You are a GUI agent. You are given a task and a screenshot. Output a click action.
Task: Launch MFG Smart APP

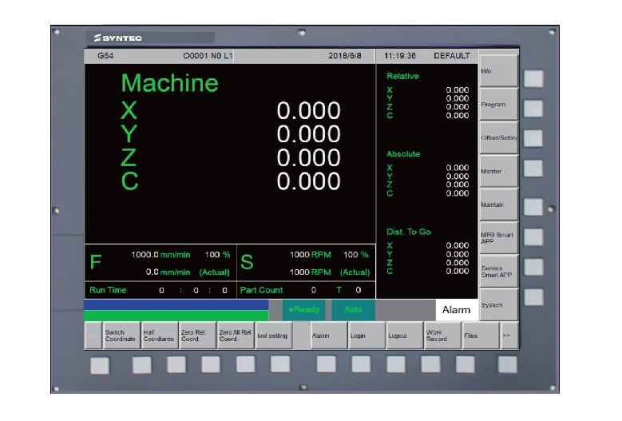(498, 238)
